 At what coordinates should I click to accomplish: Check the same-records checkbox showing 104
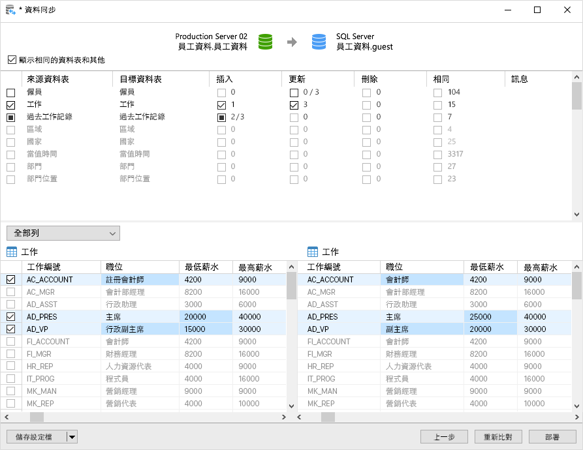(x=437, y=93)
